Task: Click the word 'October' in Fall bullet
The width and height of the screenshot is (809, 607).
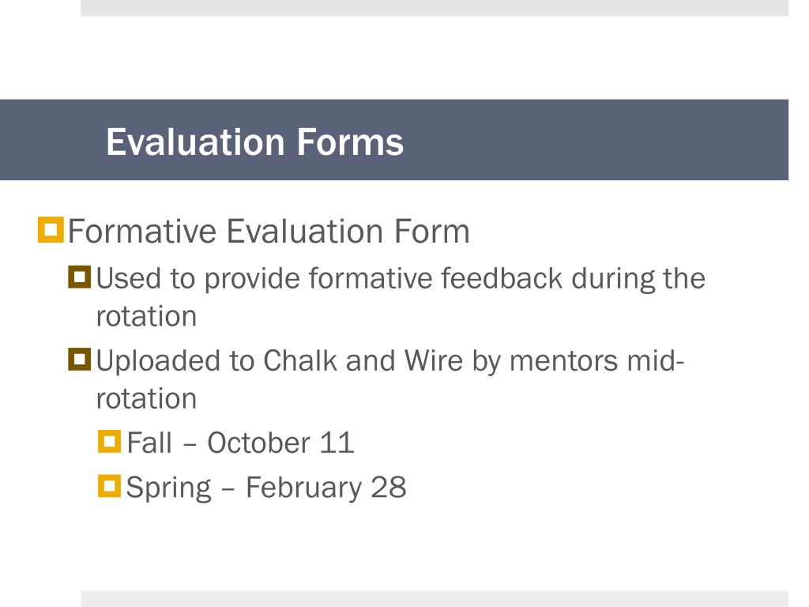Action: [x=258, y=443]
